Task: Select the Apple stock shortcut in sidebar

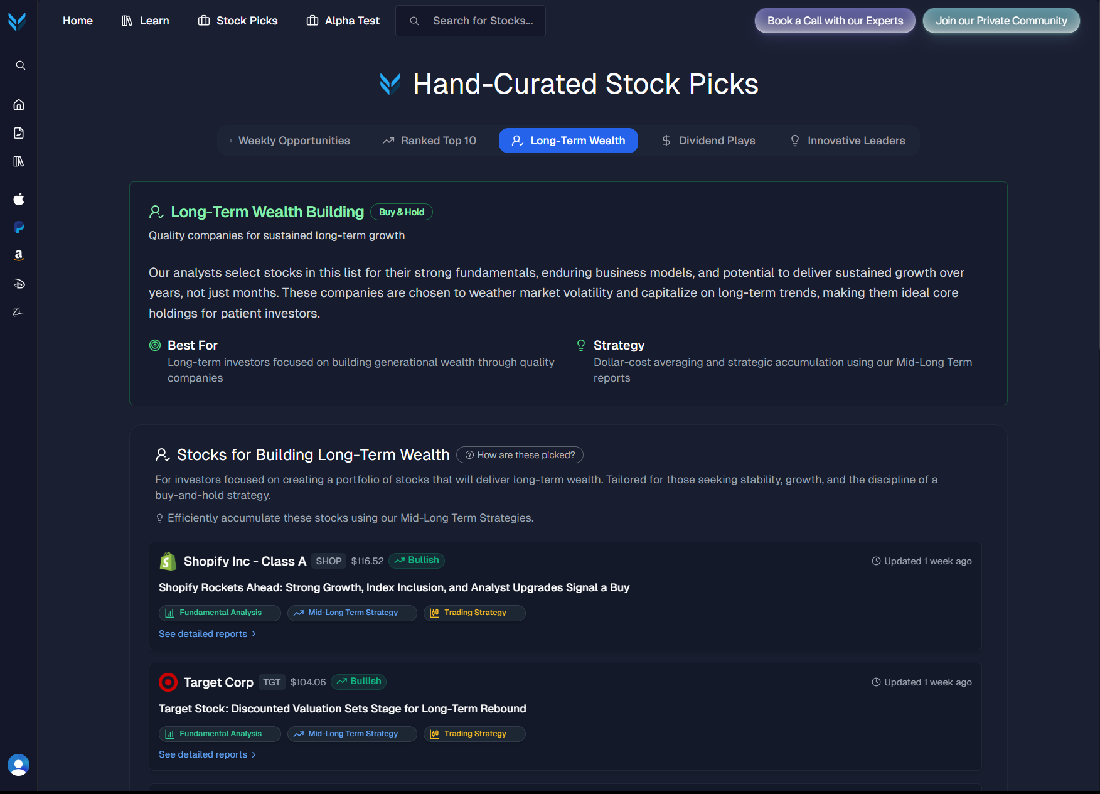Action: coord(18,200)
